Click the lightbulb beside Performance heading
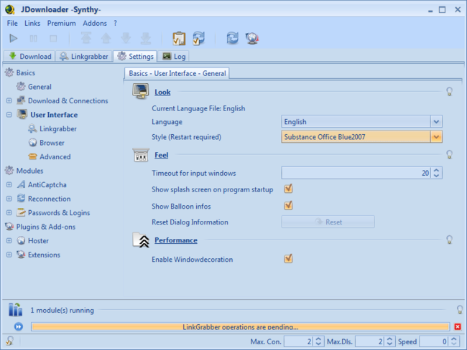 (450, 240)
